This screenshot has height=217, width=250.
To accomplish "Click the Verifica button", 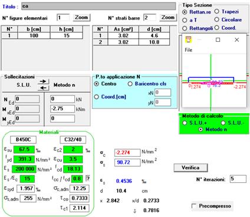I will (x=190, y=167).
